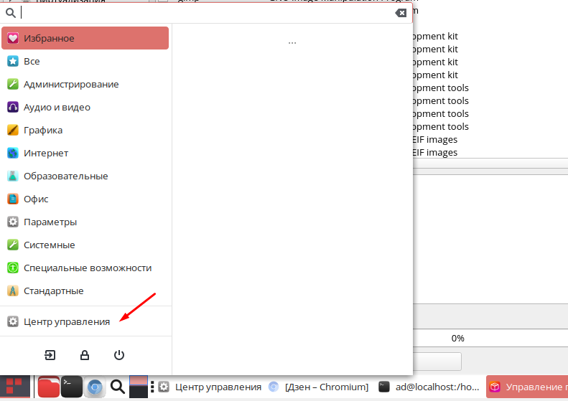This screenshot has width=568, height=401.
Task: Launch Центр управления from menu
Action: tap(85, 321)
